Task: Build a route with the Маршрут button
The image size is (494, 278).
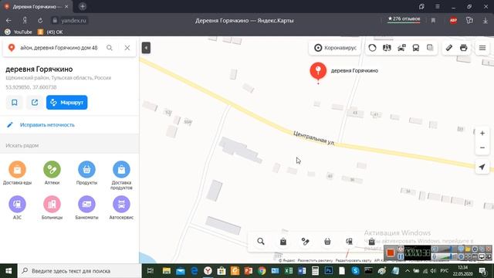Action: [x=67, y=103]
